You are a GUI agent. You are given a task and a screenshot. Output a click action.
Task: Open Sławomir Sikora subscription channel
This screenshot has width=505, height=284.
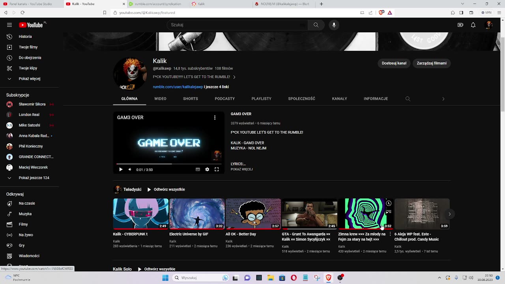pos(30,104)
